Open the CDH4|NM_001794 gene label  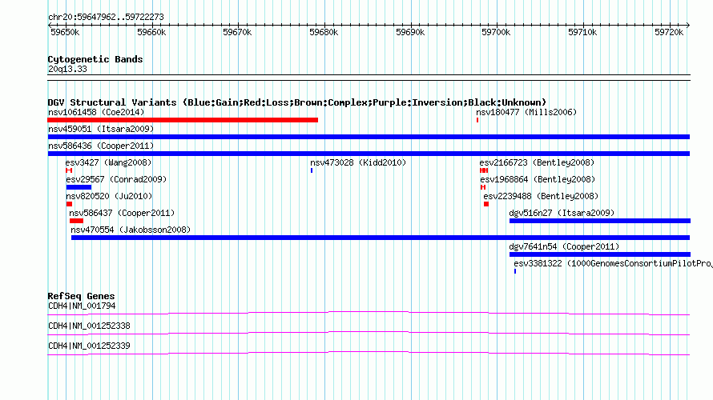[x=82, y=306]
